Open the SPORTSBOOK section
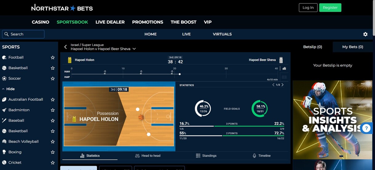The image size is (375, 170). click(72, 22)
